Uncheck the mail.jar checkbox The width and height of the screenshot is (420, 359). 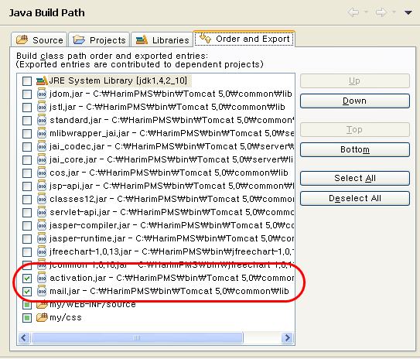click(27, 291)
